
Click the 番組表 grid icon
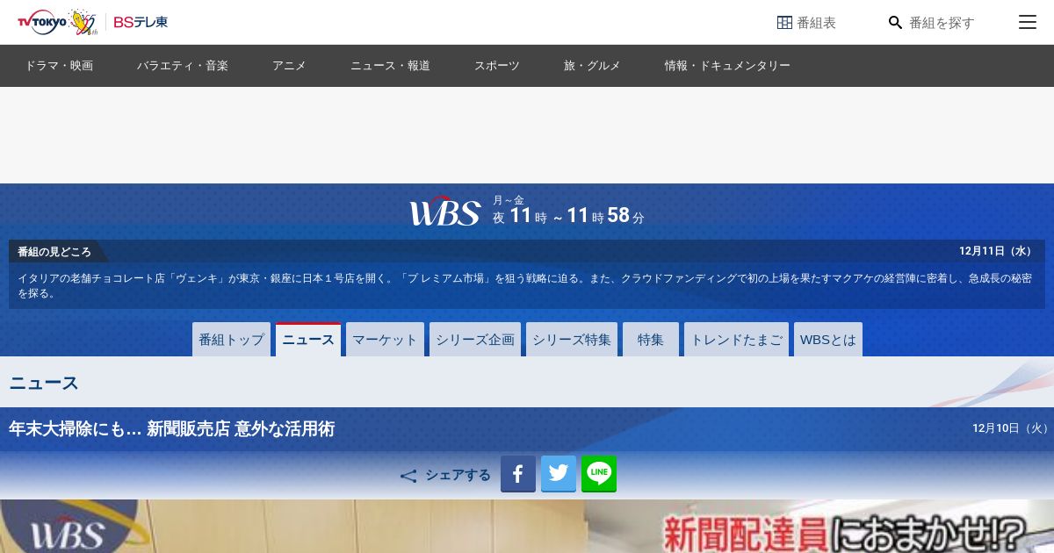click(x=784, y=23)
